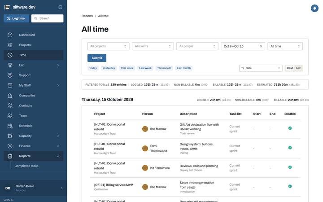The width and height of the screenshot is (323, 202).
Task: Click the Lab award icon
Action: point(10,65)
